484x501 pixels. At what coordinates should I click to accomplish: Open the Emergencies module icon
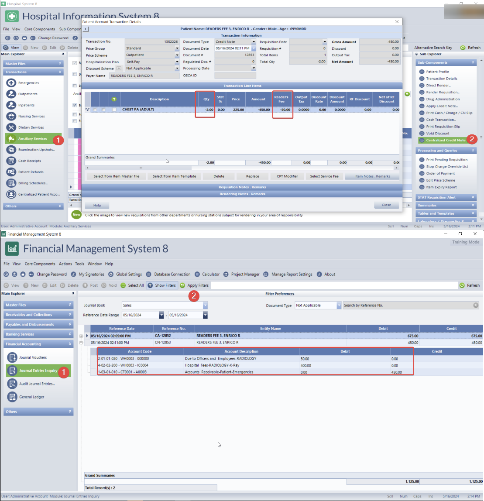[x=11, y=83]
